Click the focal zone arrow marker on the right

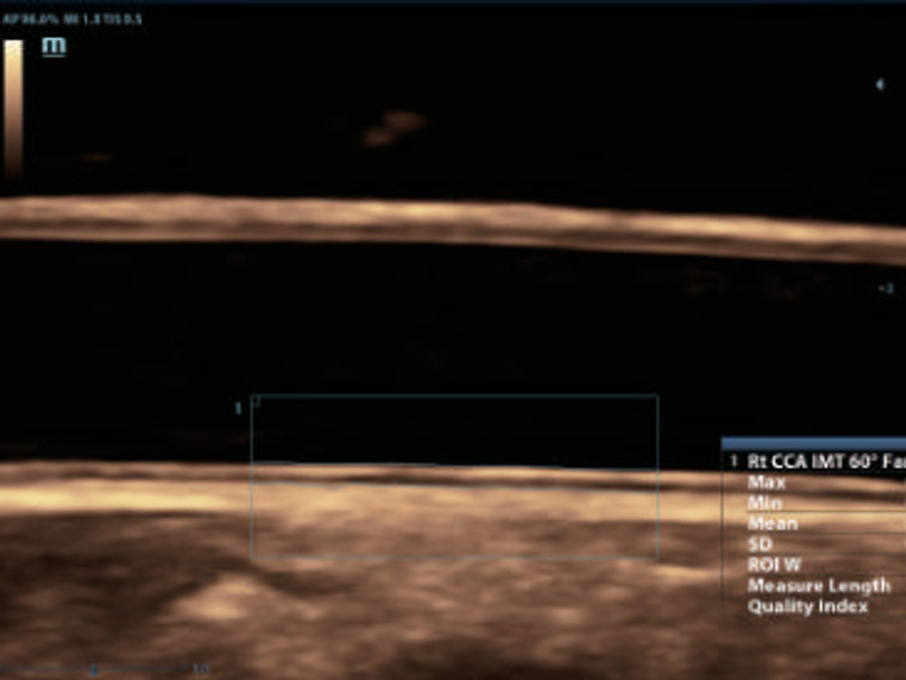click(x=880, y=85)
